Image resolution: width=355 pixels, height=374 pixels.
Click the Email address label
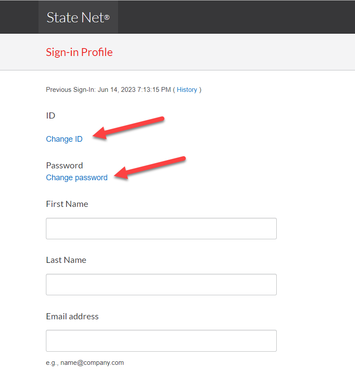click(x=72, y=316)
